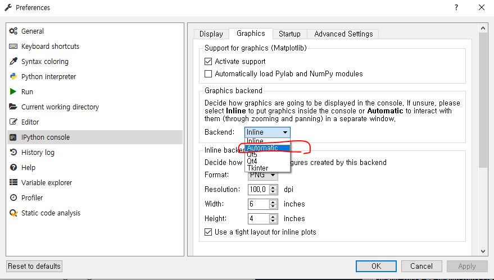Click Reset to defaults button

coord(34,267)
